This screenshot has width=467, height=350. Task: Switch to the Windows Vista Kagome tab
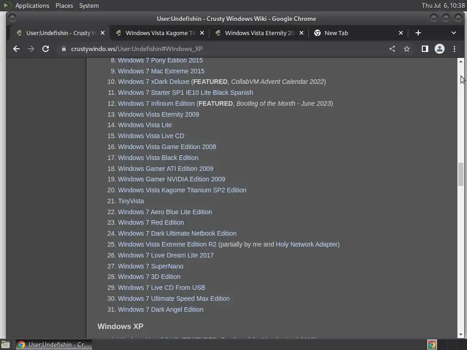[x=160, y=33]
